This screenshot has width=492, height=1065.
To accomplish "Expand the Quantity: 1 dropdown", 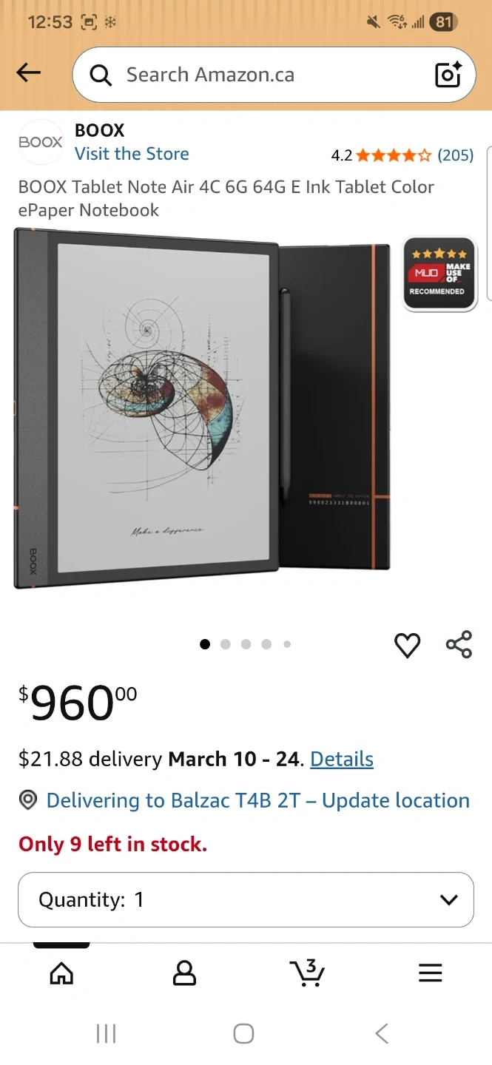I will click(246, 899).
